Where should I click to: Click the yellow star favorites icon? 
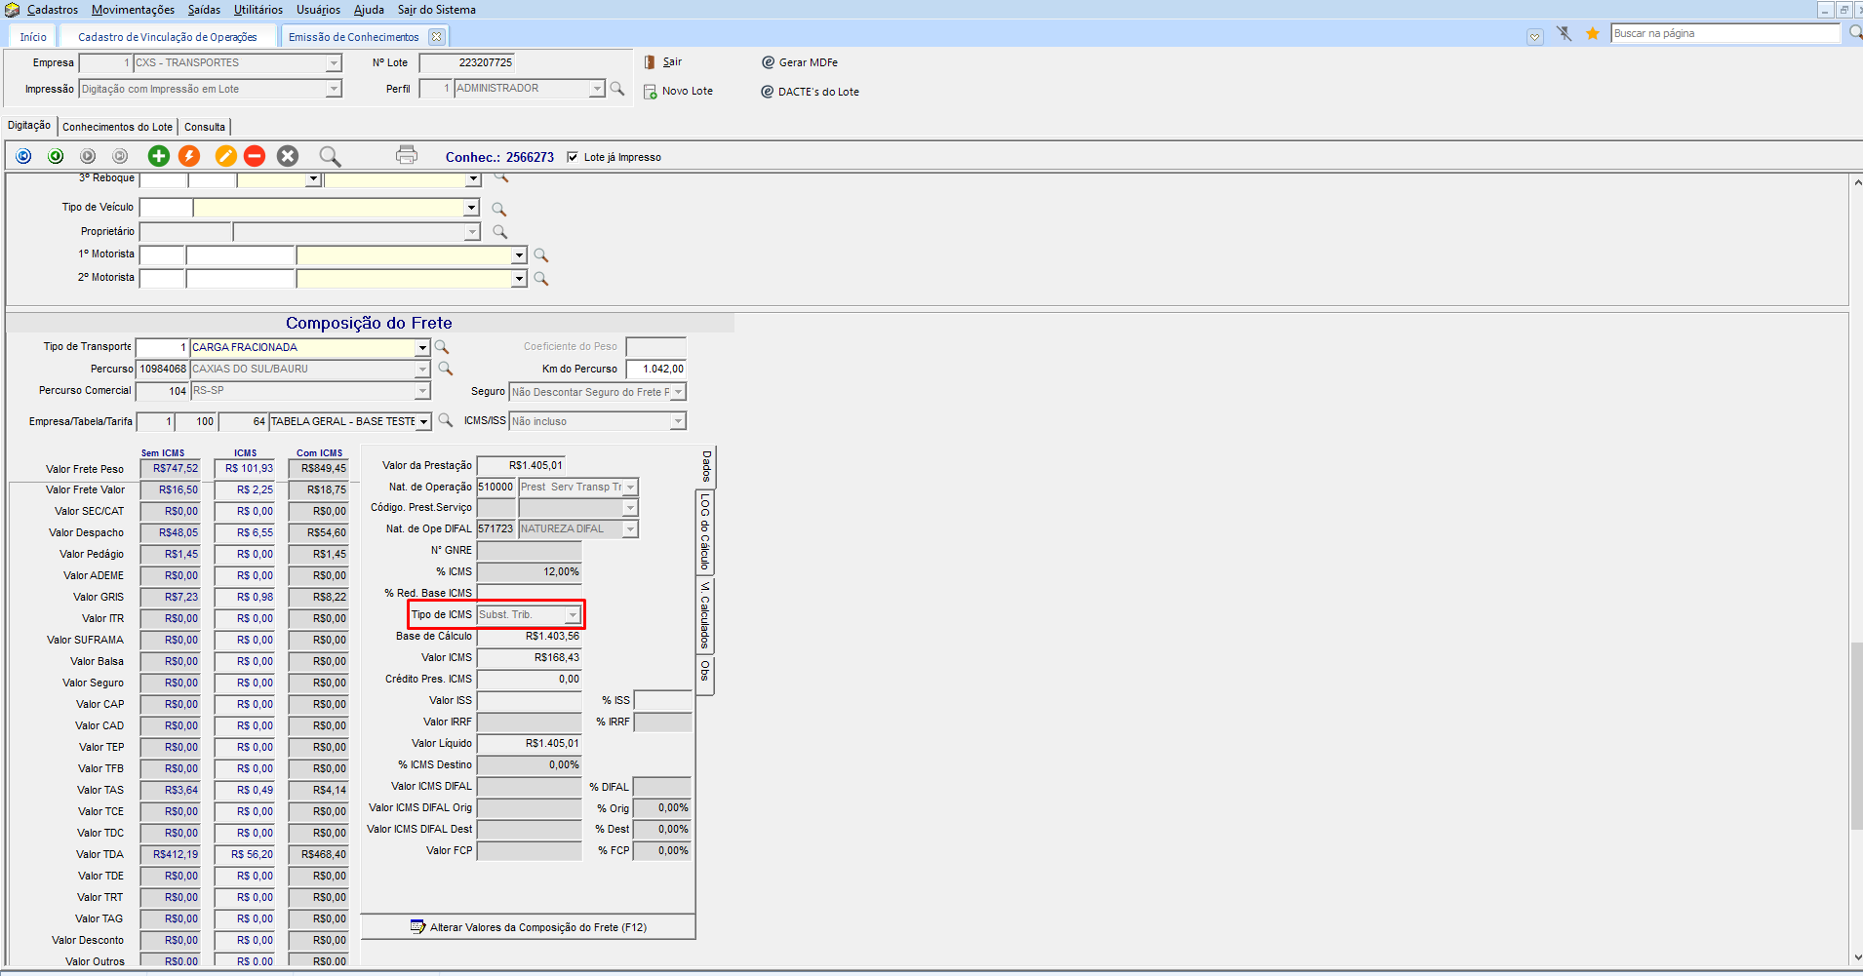tap(1593, 34)
